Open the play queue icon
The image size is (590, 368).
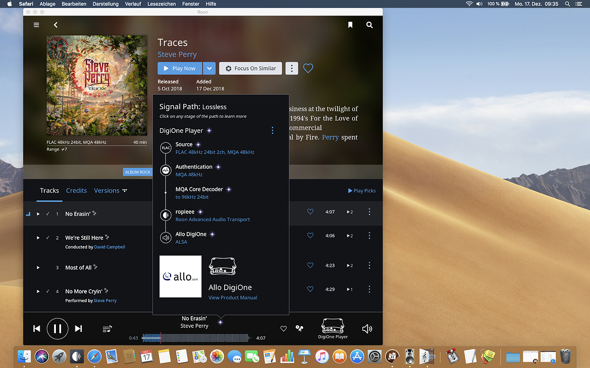pos(107,328)
